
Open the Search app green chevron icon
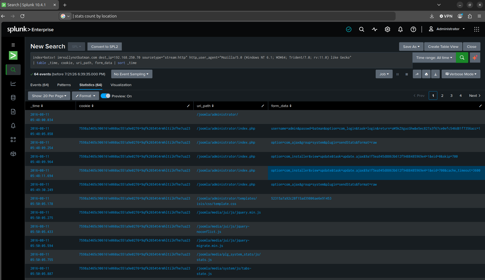pos(13,55)
